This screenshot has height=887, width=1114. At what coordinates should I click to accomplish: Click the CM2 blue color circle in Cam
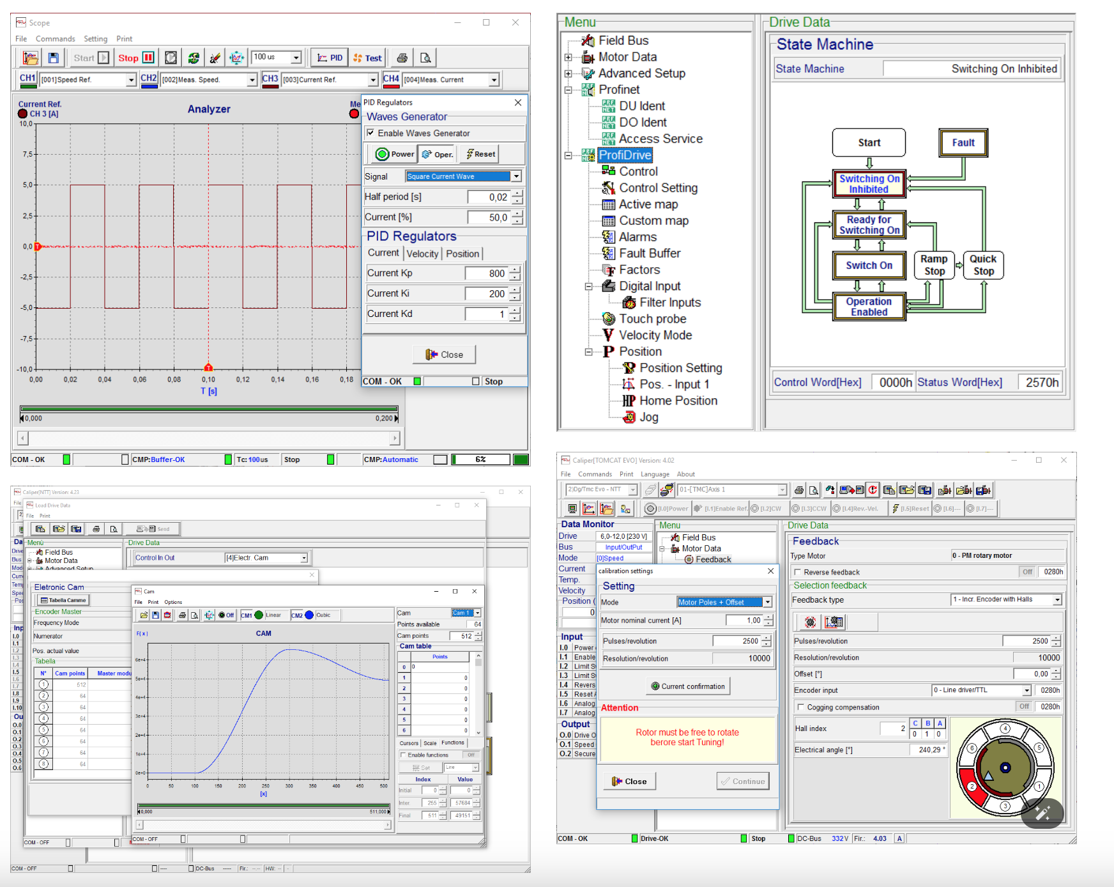[309, 615]
